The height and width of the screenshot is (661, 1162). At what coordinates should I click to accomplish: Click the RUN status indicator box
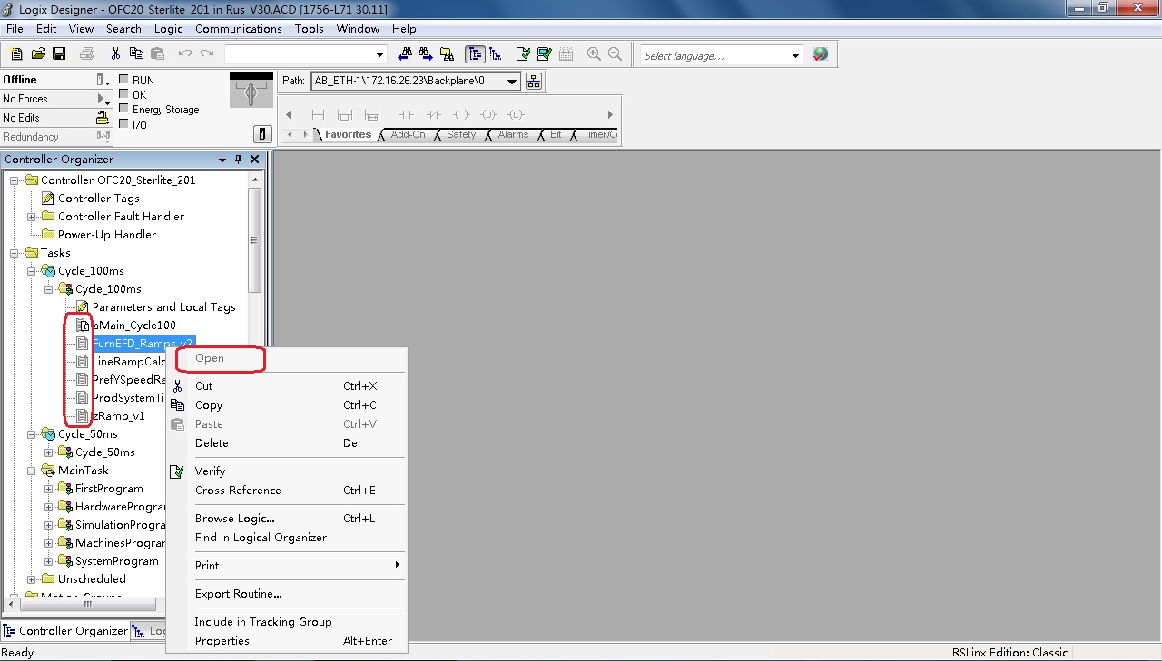click(x=123, y=80)
